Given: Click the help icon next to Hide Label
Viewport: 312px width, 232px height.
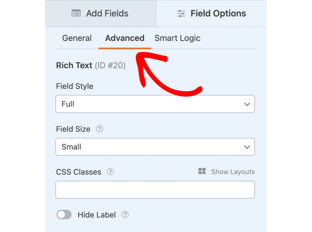Looking at the screenshot, I should 125,215.
